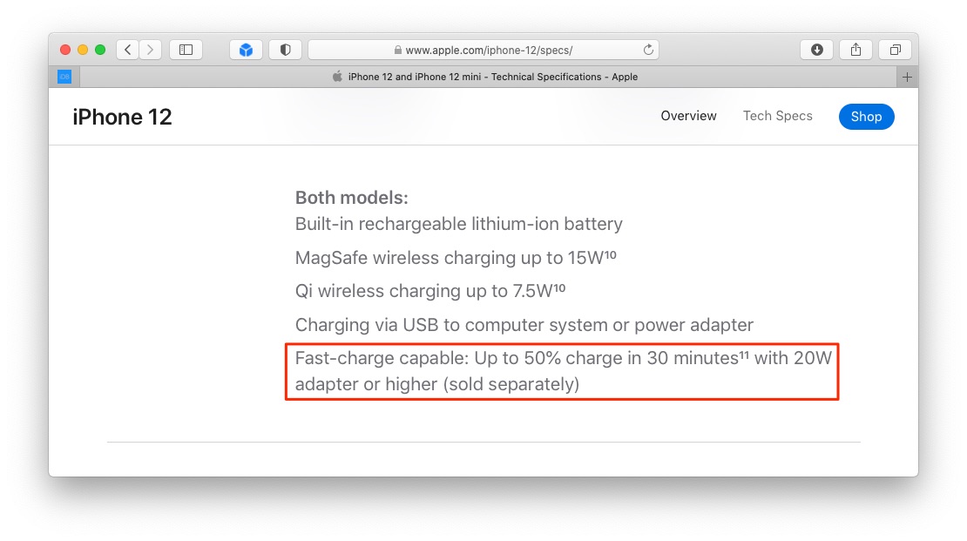
Task: Show the Safari sidebar
Action: [186, 50]
